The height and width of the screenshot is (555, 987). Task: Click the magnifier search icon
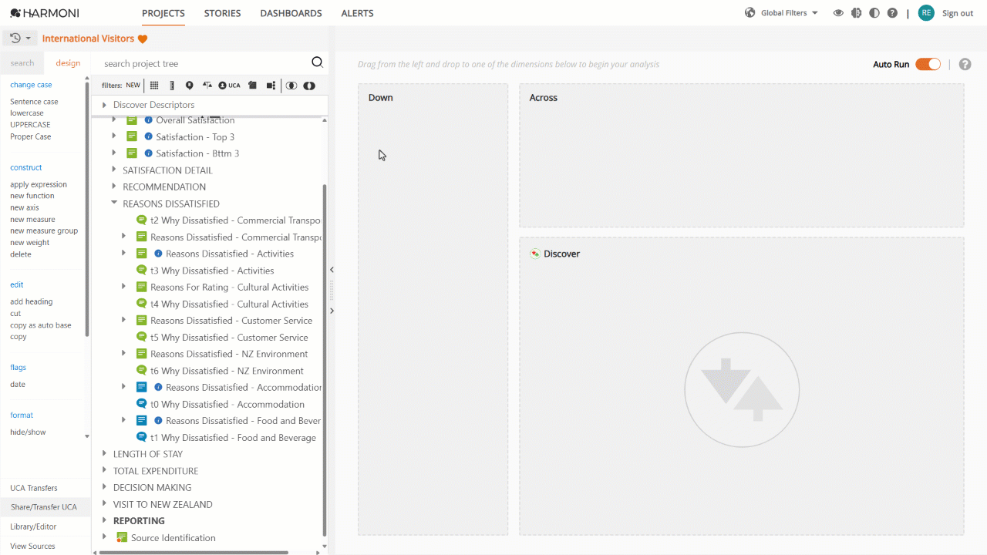[x=317, y=63]
